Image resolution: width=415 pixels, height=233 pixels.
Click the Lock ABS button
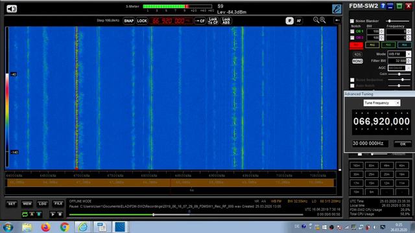tap(226, 21)
